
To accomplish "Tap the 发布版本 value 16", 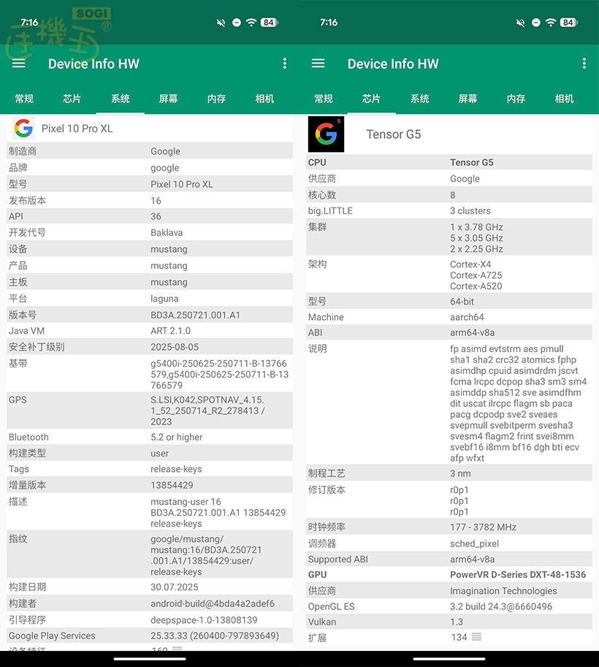I will click(x=156, y=201).
